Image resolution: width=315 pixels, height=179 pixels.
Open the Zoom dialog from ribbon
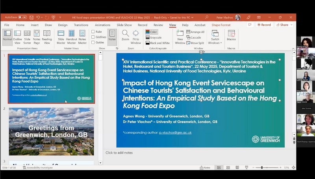click(125, 36)
